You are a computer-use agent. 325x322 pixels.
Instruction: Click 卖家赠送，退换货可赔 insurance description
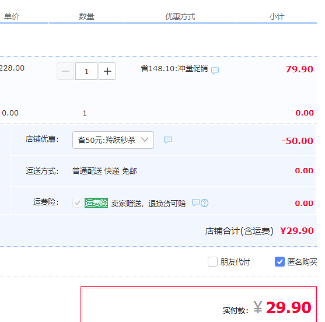(148, 204)
